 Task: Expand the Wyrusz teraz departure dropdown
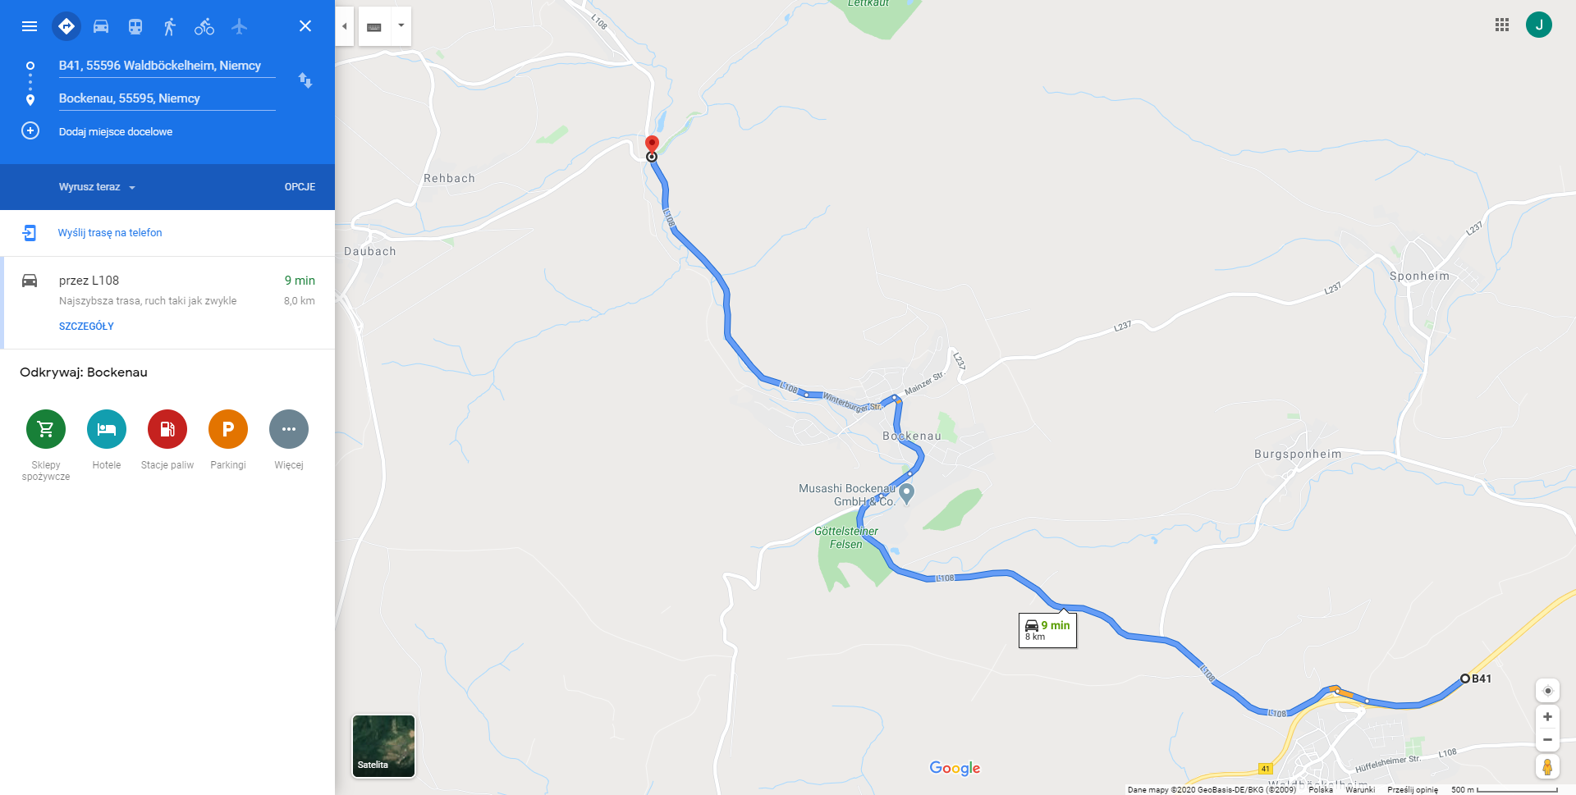click(x=97, y=187)
